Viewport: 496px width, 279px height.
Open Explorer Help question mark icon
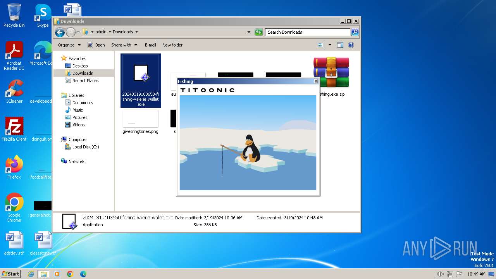tap(351, 45)
